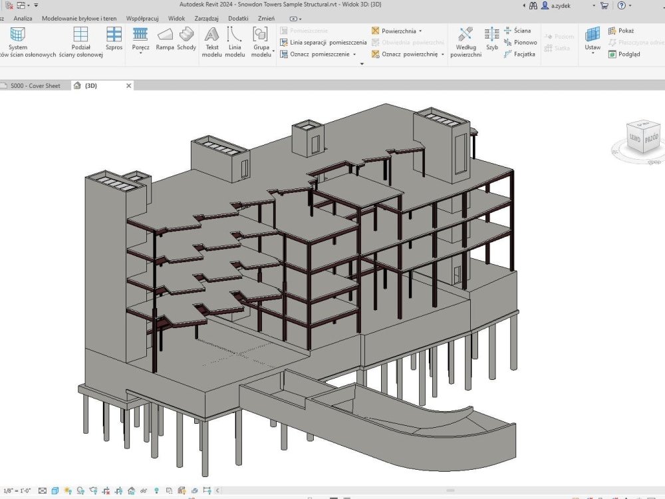Expand the Oznacz powierzchnię dropdown arrow

coord(443,55)
